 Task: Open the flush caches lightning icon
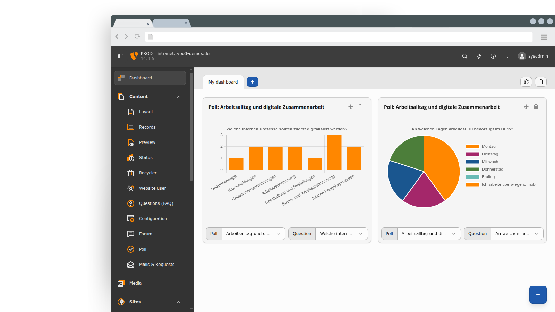point(479,56)
